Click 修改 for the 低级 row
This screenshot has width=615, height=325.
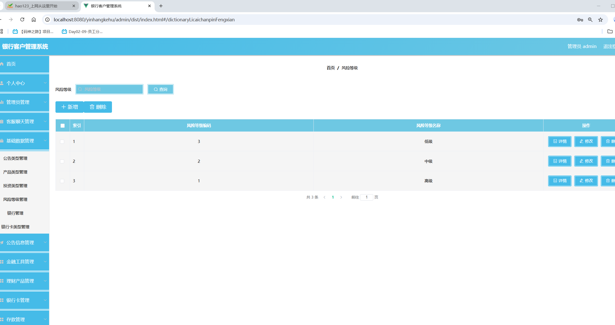[586, 141]
